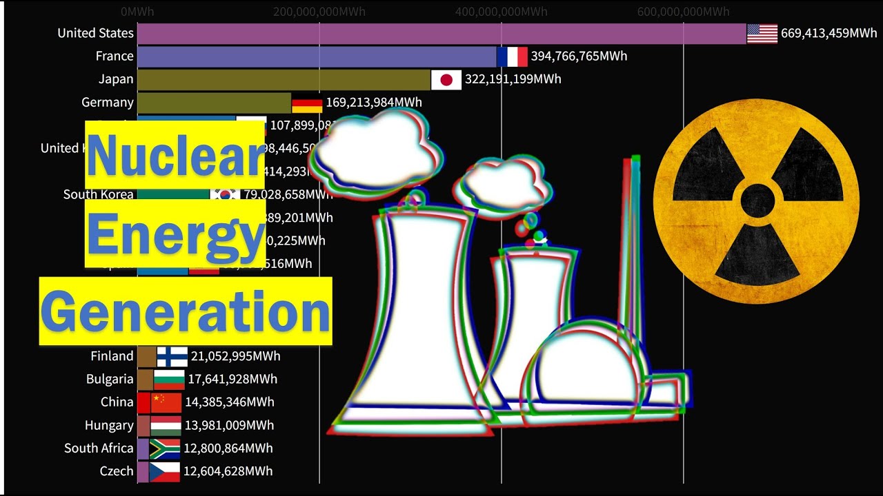Click the value 669,413,459MWh
Screen dimensions: 883x496
829,33
